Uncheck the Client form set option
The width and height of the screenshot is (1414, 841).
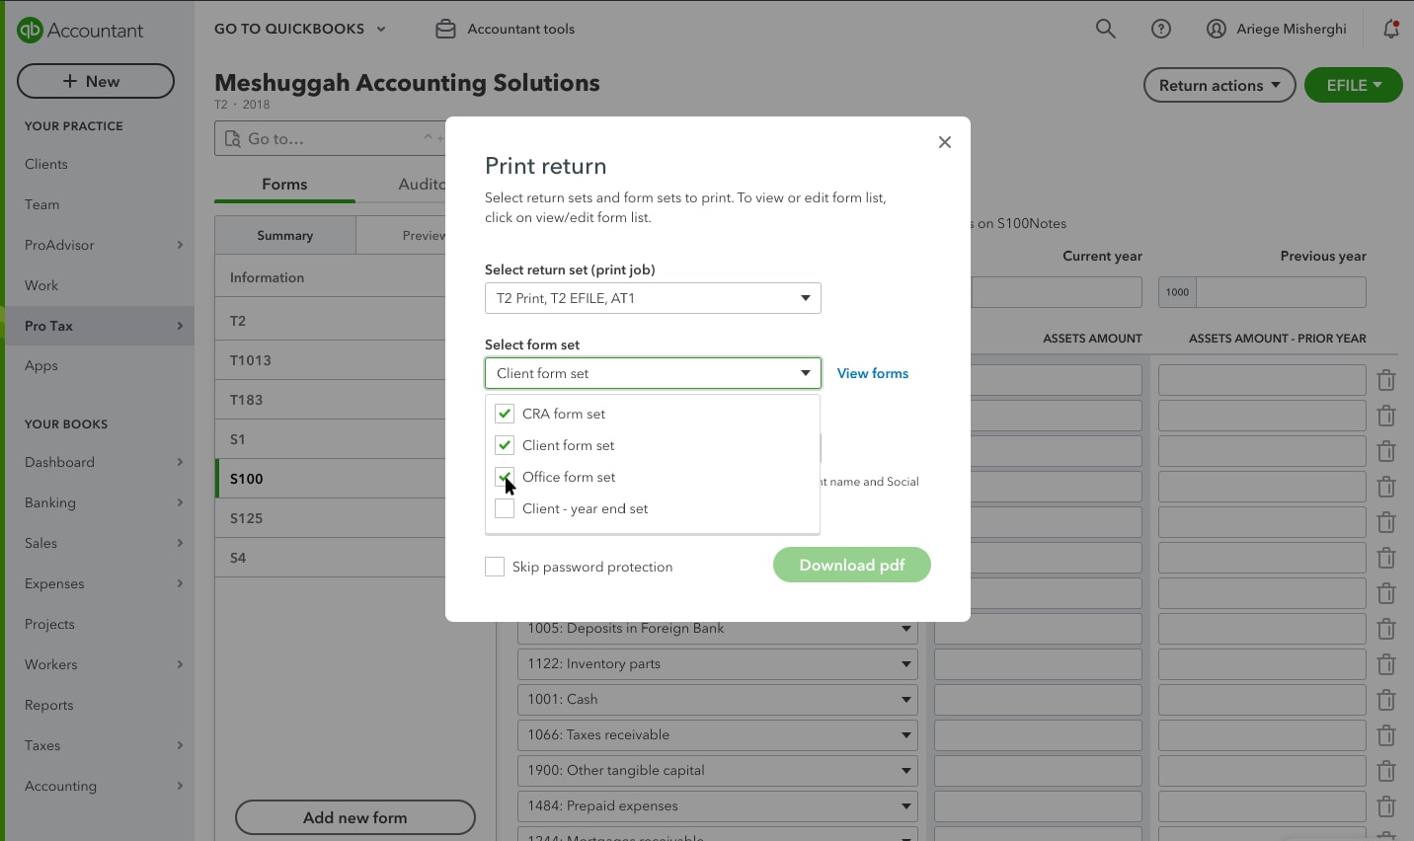click(x=505, y=445)
